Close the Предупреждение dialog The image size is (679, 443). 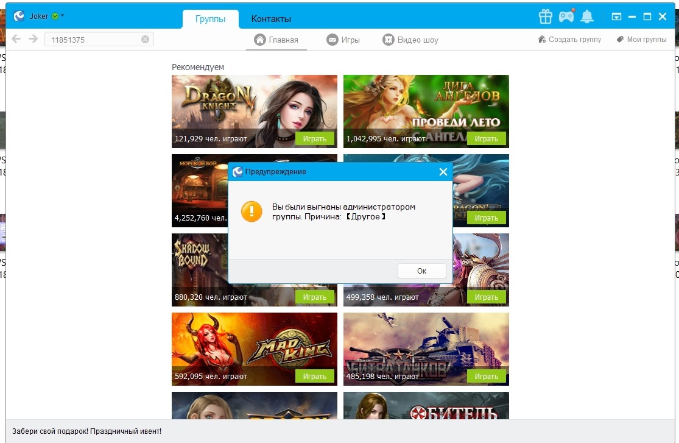pos(443,172)
